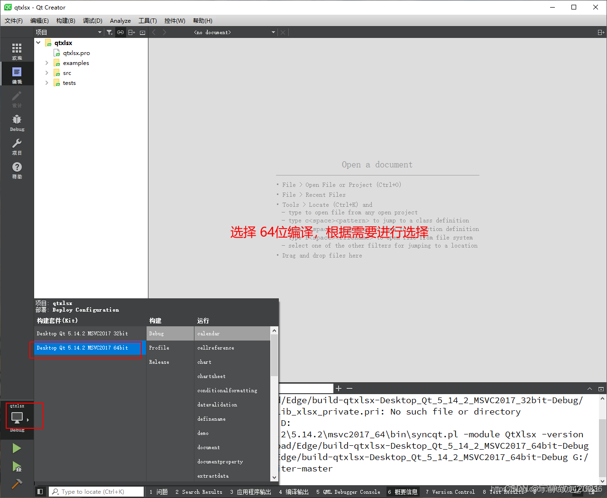Click the qtxlsx kit selector monitor icon
The width and height of the screenshot is (607, 498).
pyautogui.click(x=17, y=417)
